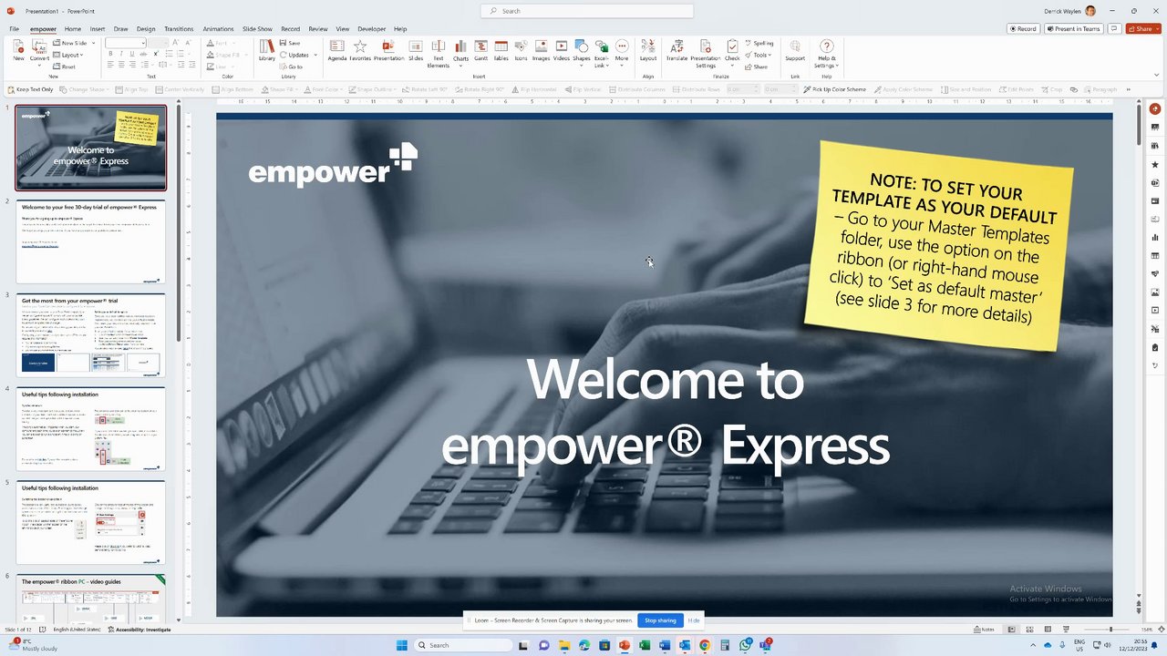
Task: Open the Gantt chart tool
Action: coord(480,50)
